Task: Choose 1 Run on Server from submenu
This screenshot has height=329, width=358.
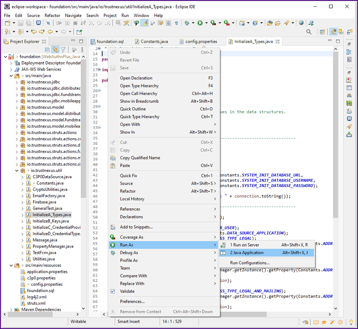Action: (267, 245)
